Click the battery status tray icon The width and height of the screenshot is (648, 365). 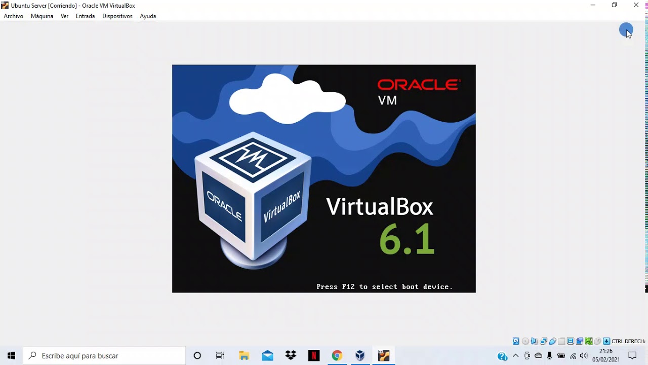coord(561,356)
